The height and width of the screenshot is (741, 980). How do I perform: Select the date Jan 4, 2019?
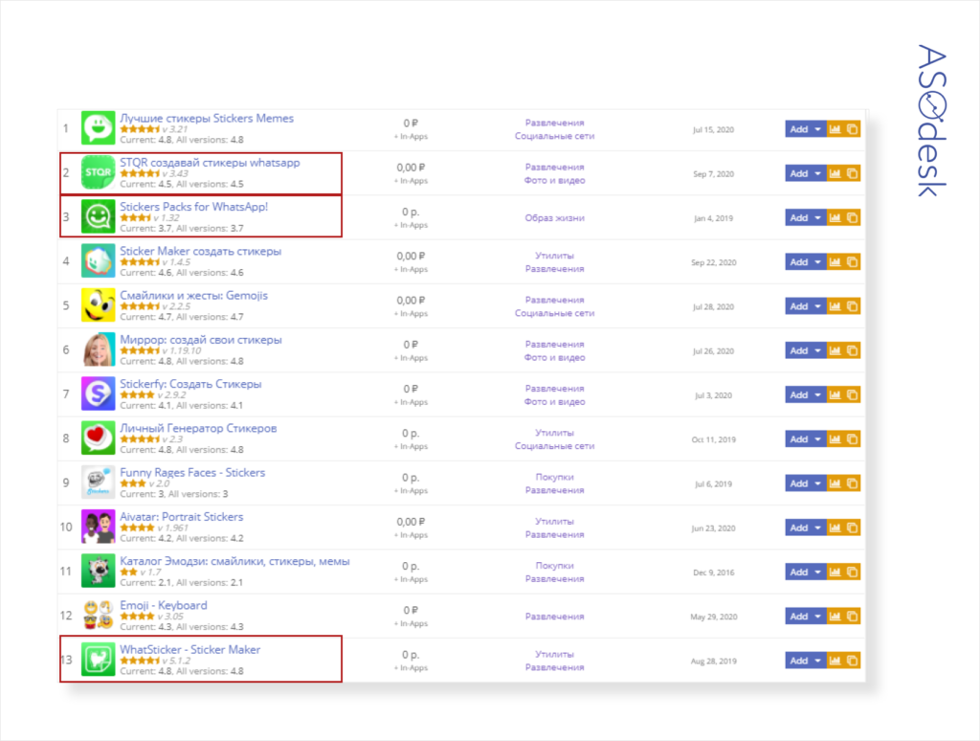[713, 218]
